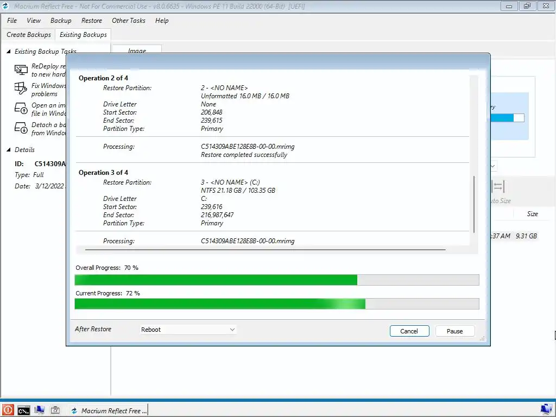Collapse the Details section

point(9,150)
